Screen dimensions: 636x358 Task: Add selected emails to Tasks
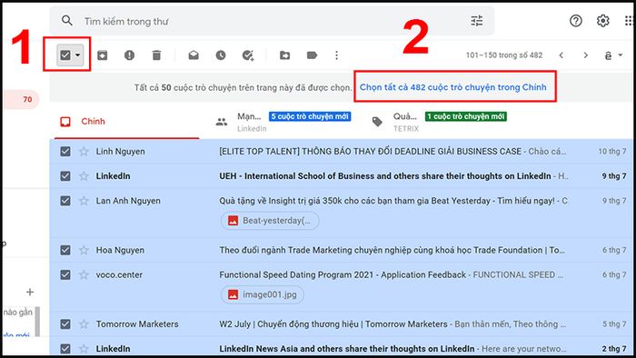(248, 55)
